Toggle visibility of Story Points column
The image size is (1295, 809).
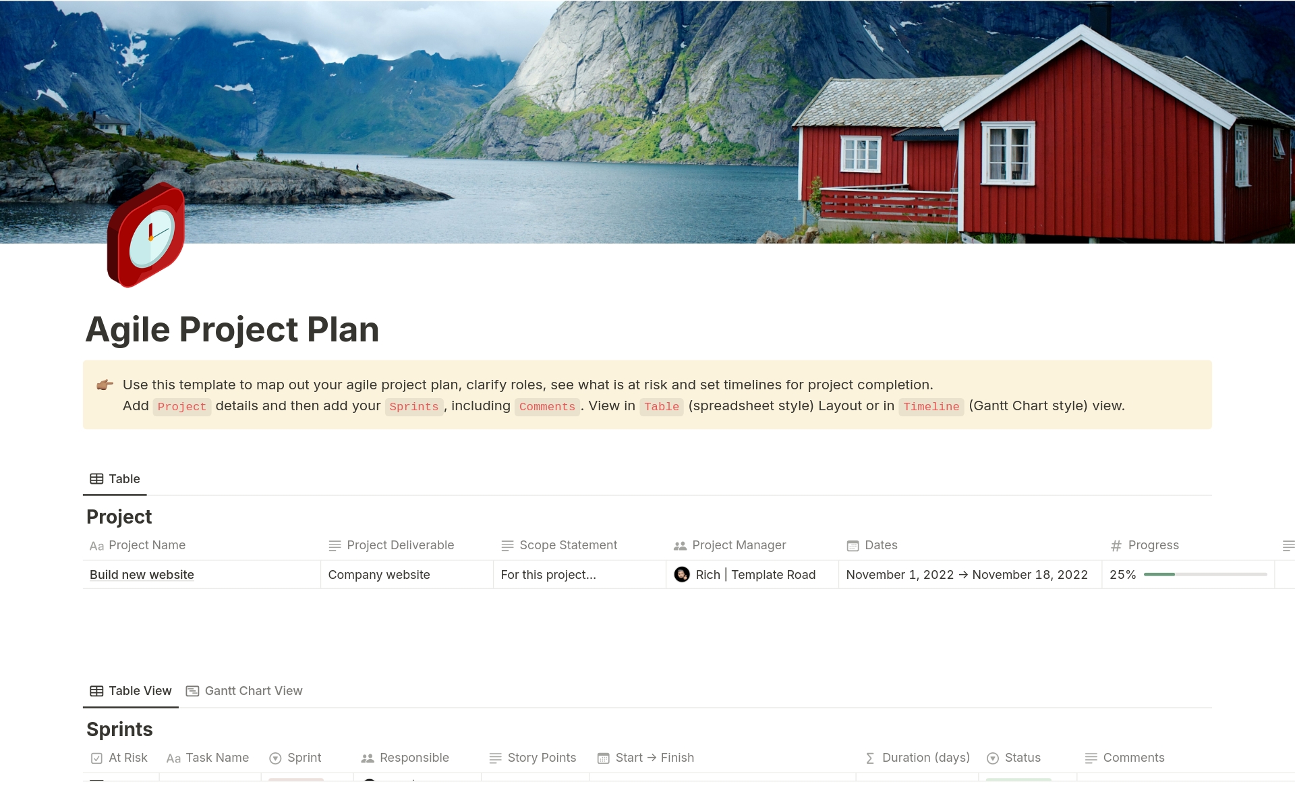(x=542, y=757)
